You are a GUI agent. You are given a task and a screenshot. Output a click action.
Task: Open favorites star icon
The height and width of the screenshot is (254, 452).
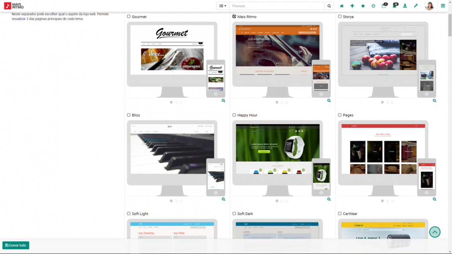[x=363, y=6]
